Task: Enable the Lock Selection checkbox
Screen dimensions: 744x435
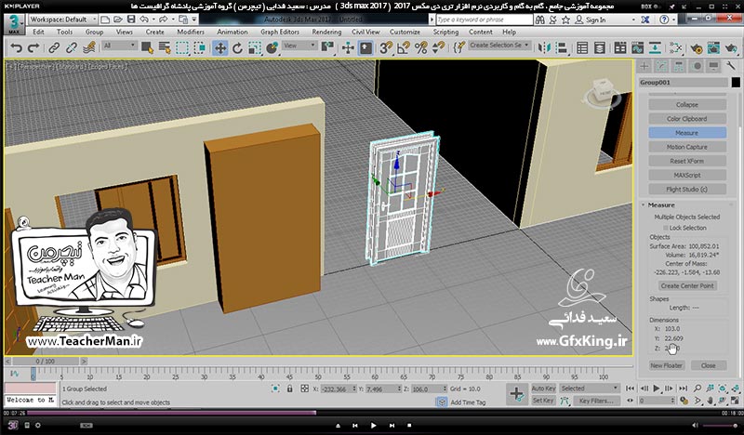Action: tap(665, 228)
